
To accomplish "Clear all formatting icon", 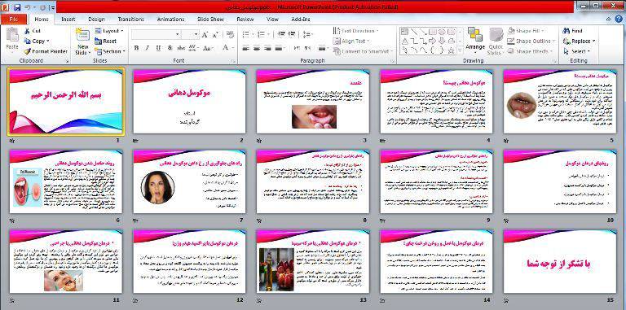I will [230, 35].
